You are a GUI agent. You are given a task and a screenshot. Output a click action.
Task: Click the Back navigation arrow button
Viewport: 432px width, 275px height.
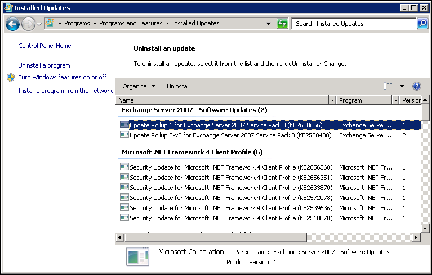pyautogui.click(x=12, y=24)
